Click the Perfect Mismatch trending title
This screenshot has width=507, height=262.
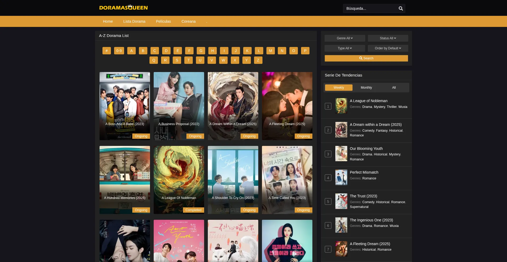(364, 172)
